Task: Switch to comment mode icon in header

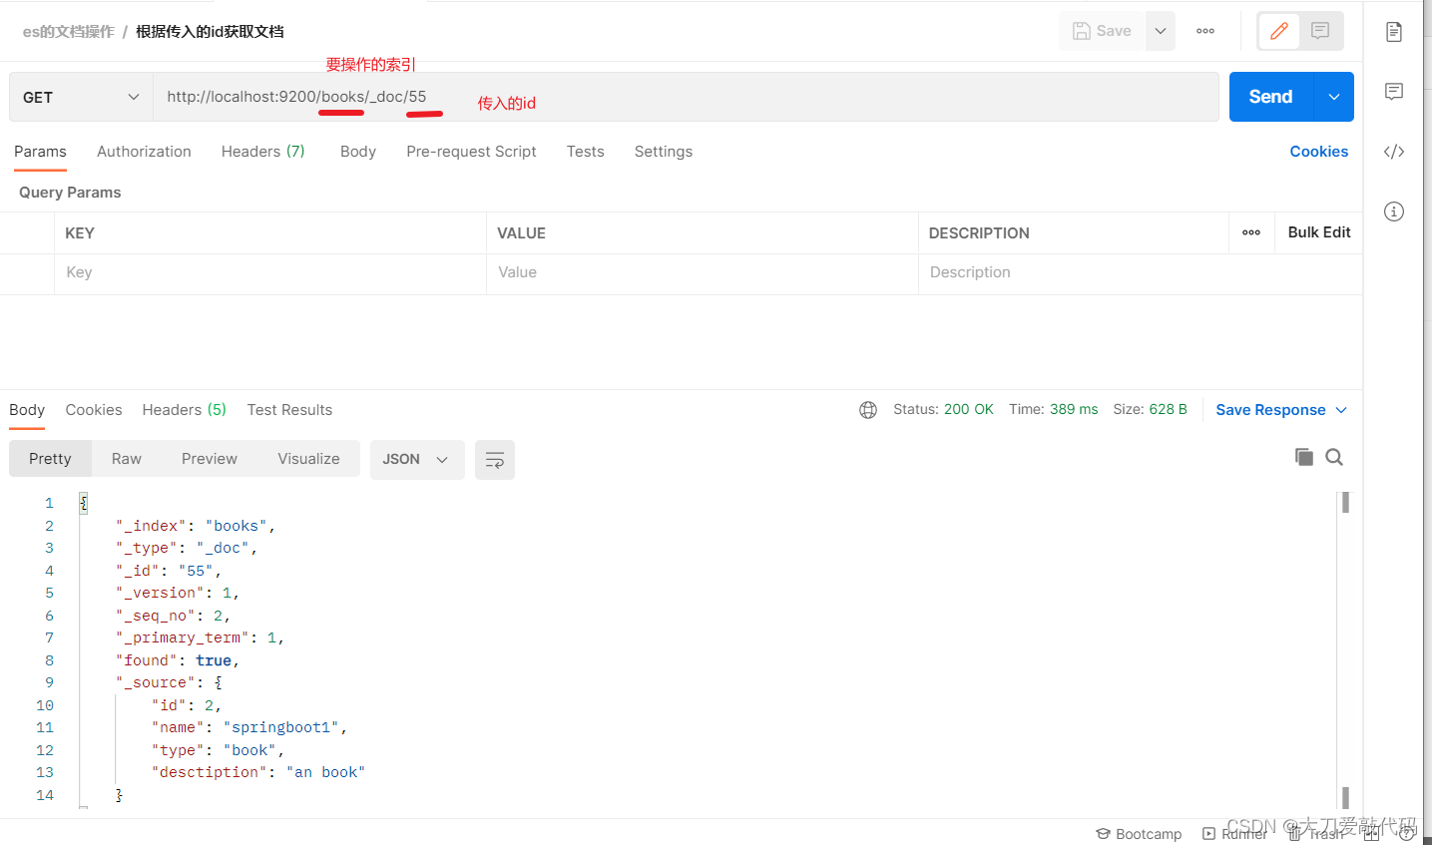Action: pyautogui.click(x=1320, y=31)
